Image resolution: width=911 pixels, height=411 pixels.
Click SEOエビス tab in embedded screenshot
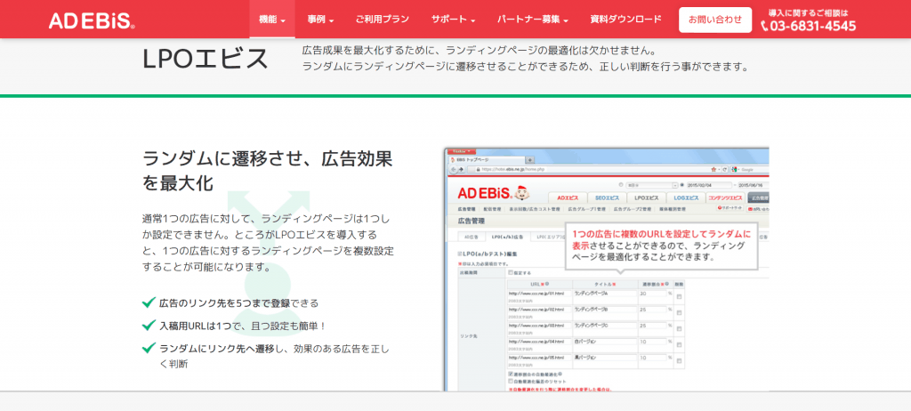[606, 197]
